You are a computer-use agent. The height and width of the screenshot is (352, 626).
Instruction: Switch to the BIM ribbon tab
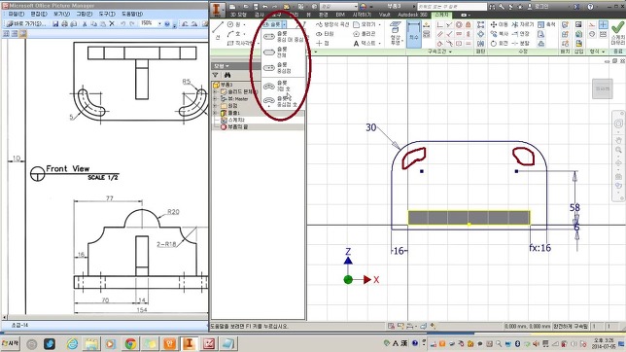coord(340,15)
